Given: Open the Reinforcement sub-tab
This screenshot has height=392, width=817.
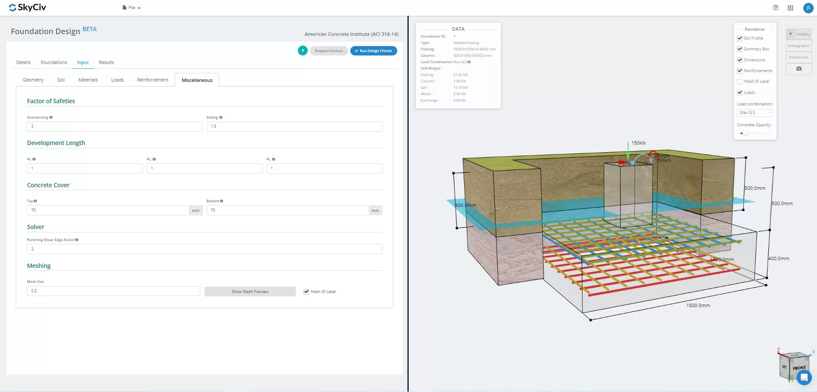Looking at the screenshot, I should coord(153,80).
